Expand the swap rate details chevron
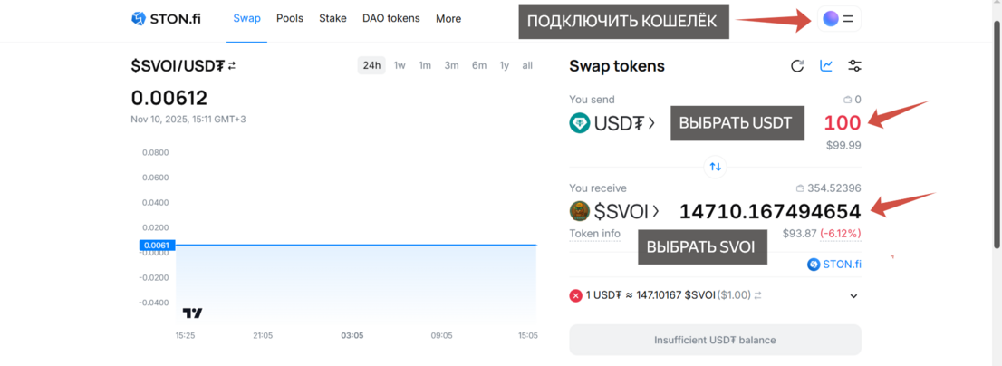This screenshot has width=1002, height=366. point(853,295)
